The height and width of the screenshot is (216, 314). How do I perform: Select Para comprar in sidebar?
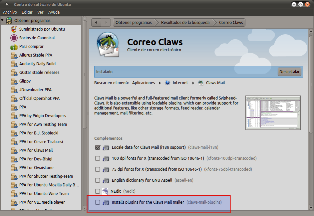point(31,47)
